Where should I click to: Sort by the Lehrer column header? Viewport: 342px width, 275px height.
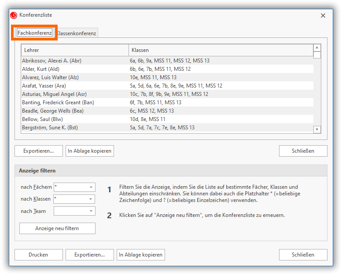(x=75, y=50)
